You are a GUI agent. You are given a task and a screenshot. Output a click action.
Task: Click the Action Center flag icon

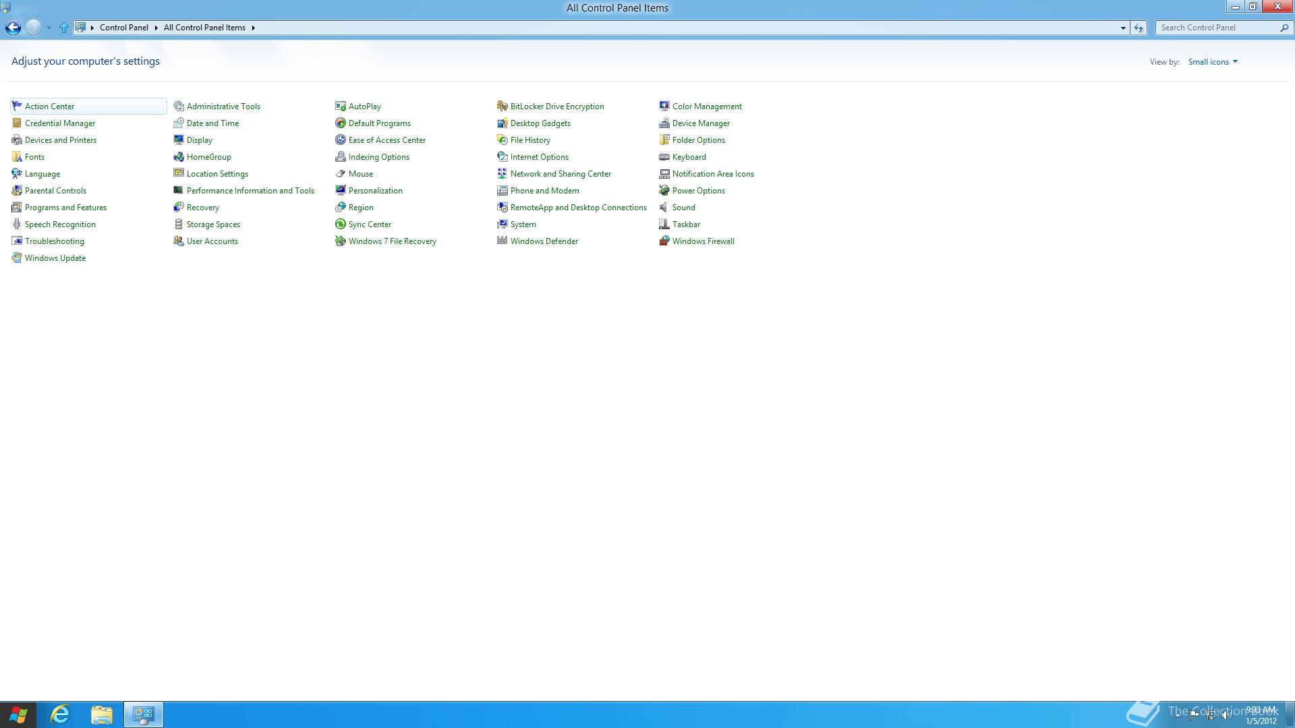pos(17,106)
